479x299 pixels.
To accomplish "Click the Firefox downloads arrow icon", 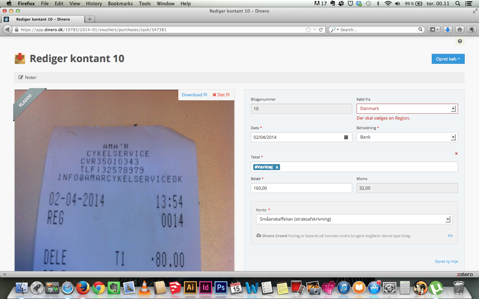I will 448,30.
